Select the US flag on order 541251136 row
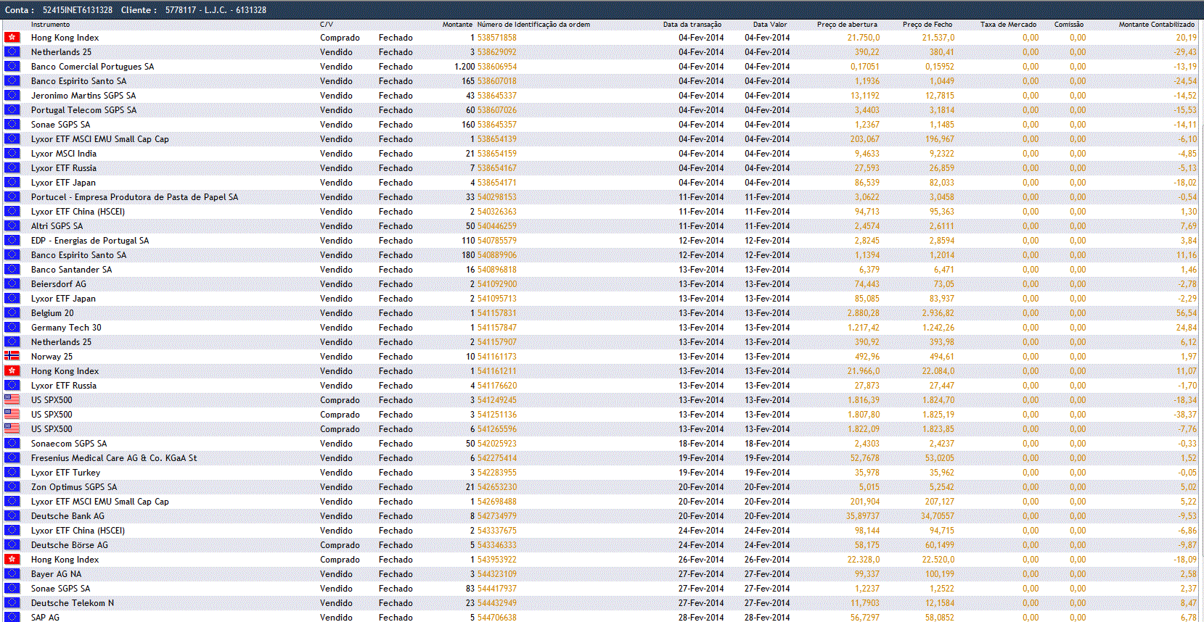Screen dimensions: 1204x622 (12, 414)
